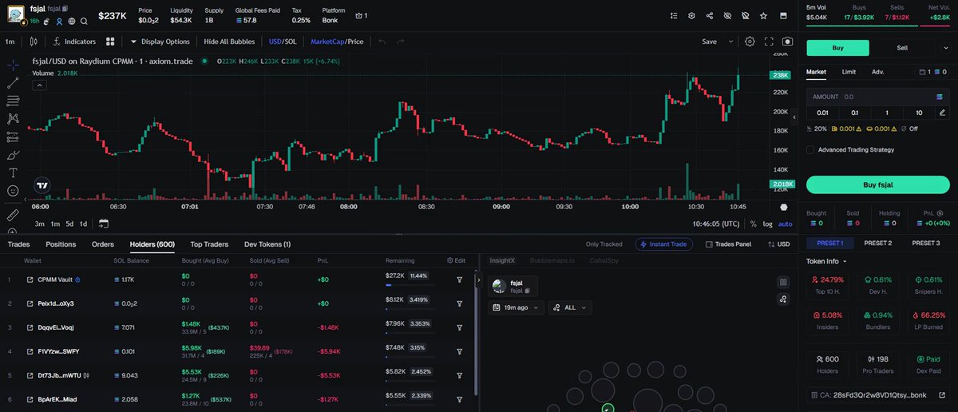Open the list layout icon in top bar

(675, 16)
